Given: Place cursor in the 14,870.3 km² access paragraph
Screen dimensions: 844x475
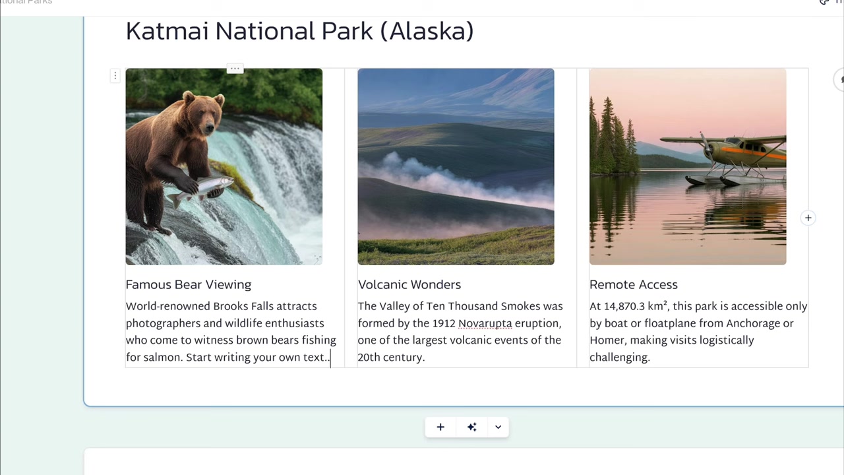Looking at the screenshot, I should 698,332.
